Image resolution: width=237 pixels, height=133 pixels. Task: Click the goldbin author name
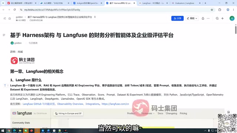pos(18,43)
